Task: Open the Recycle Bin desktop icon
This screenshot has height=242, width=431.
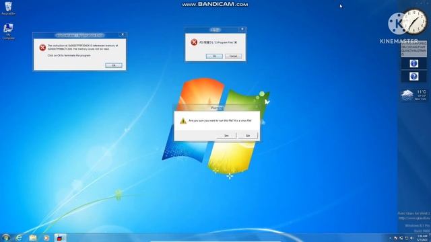Action: click(x=8, y=8)
